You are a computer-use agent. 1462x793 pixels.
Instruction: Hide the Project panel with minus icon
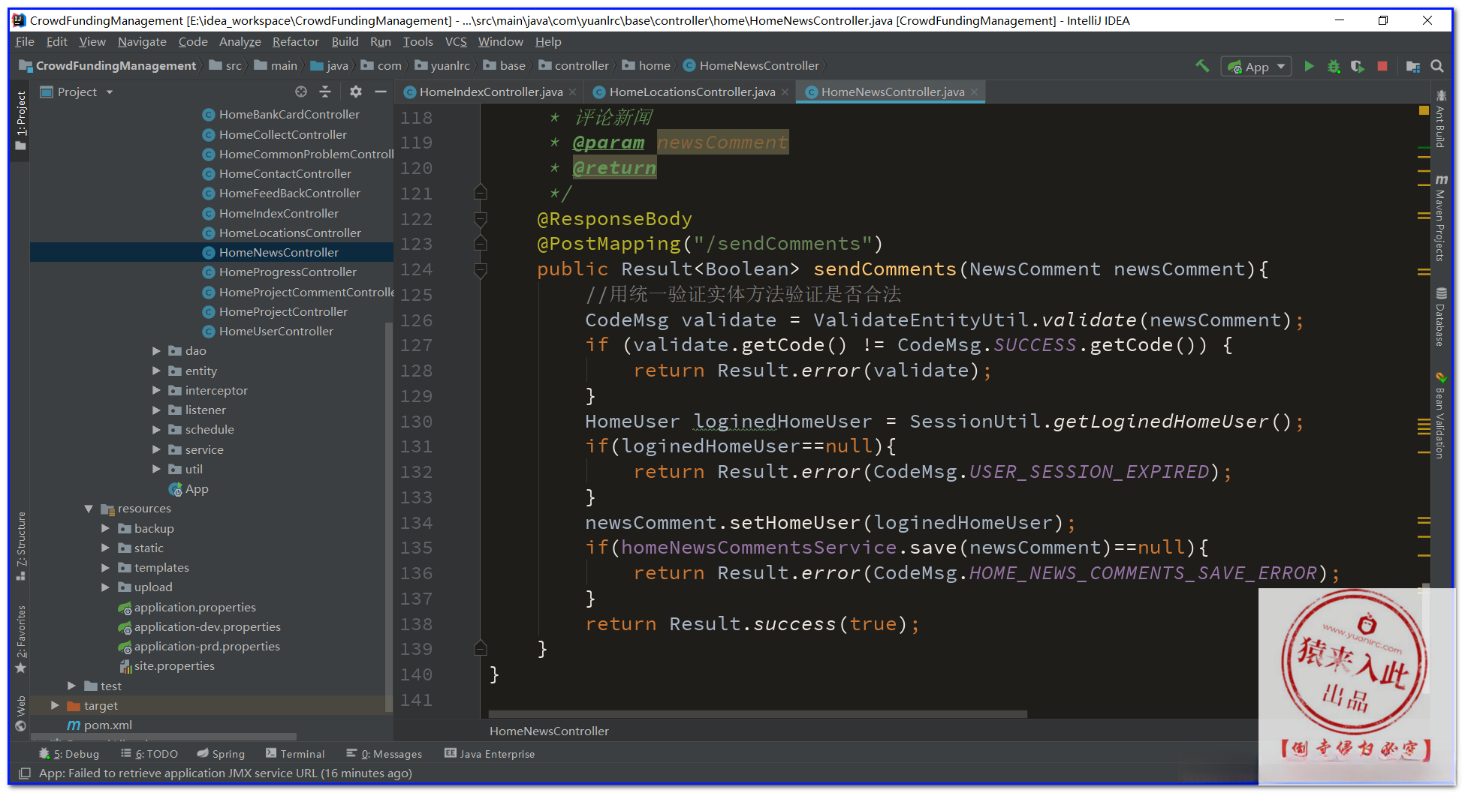pyautogui.click(x=381, y=92)
